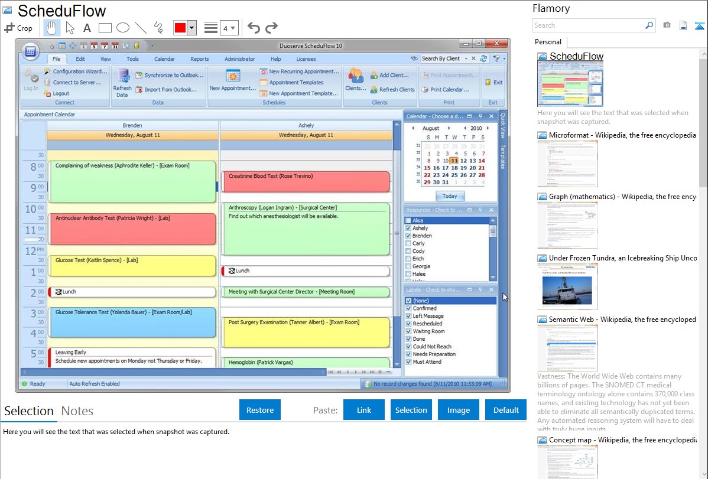This screenshot has width=708, height=479.
Task: Click the camera capture icon
Action: [x=667, y=25]
